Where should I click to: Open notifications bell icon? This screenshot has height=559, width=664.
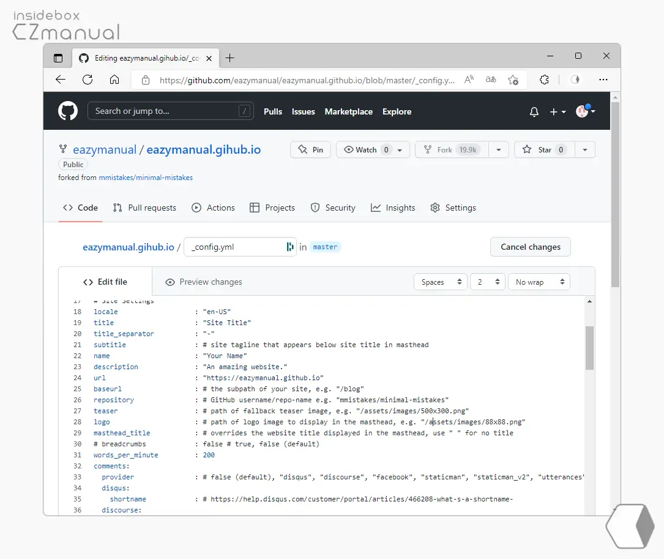coord(534,111)
